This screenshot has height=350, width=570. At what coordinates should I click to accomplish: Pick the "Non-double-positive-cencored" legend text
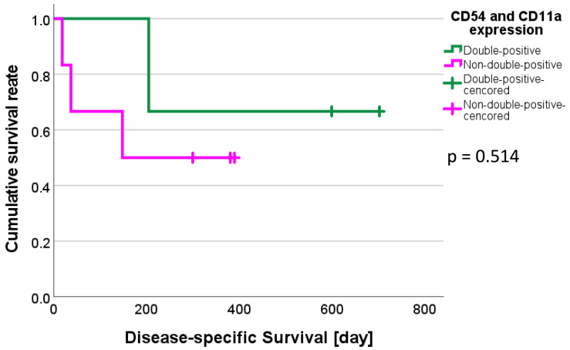tap(514, 110)
